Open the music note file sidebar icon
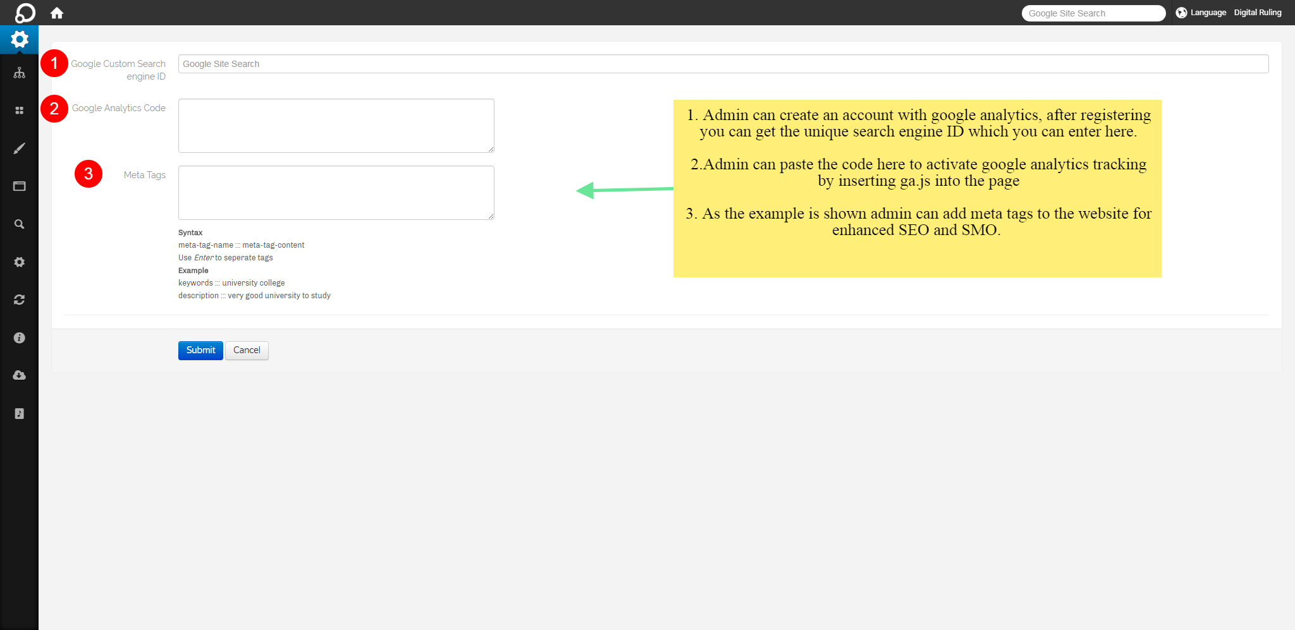Screen dimensions: 1295x630 [20, 414]
